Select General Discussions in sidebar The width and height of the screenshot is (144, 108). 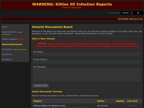[12, 44]
